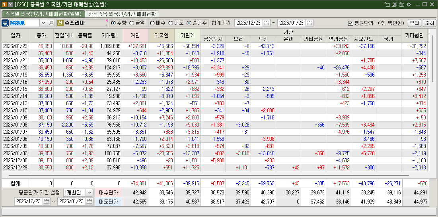Click the 은행 column header
The width and height of the screenshot is (438, 217).
[288, 39]
